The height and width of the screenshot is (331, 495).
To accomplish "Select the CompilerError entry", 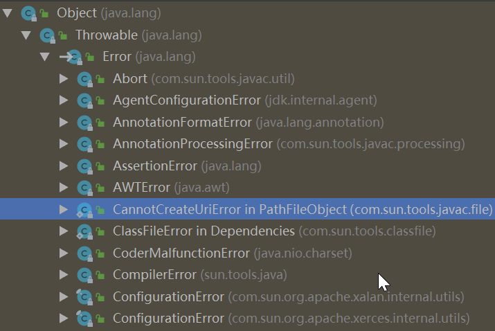I will tap(154, 275).
